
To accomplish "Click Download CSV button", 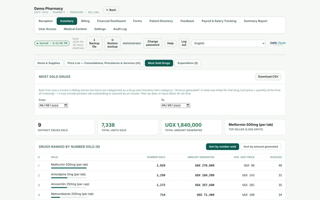I will click(268, 77).
